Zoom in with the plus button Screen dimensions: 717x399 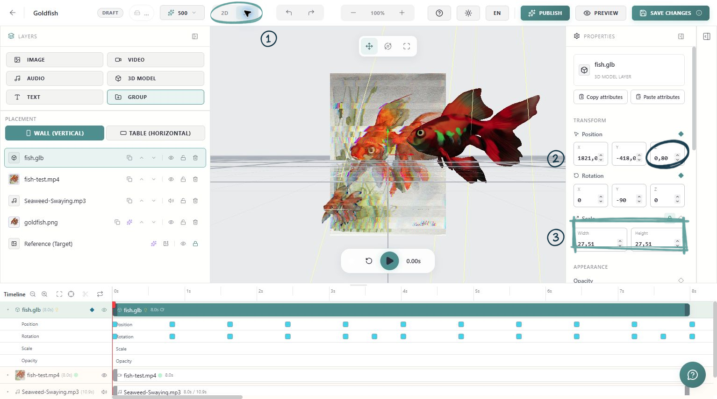pyautogui.click(x=402, y=13)
